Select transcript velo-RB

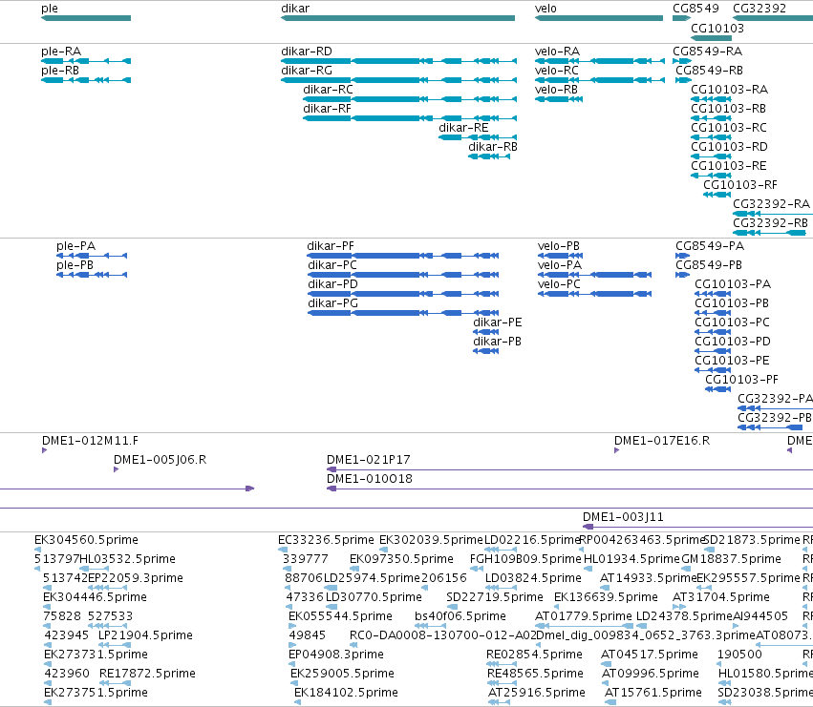[556, 90]
